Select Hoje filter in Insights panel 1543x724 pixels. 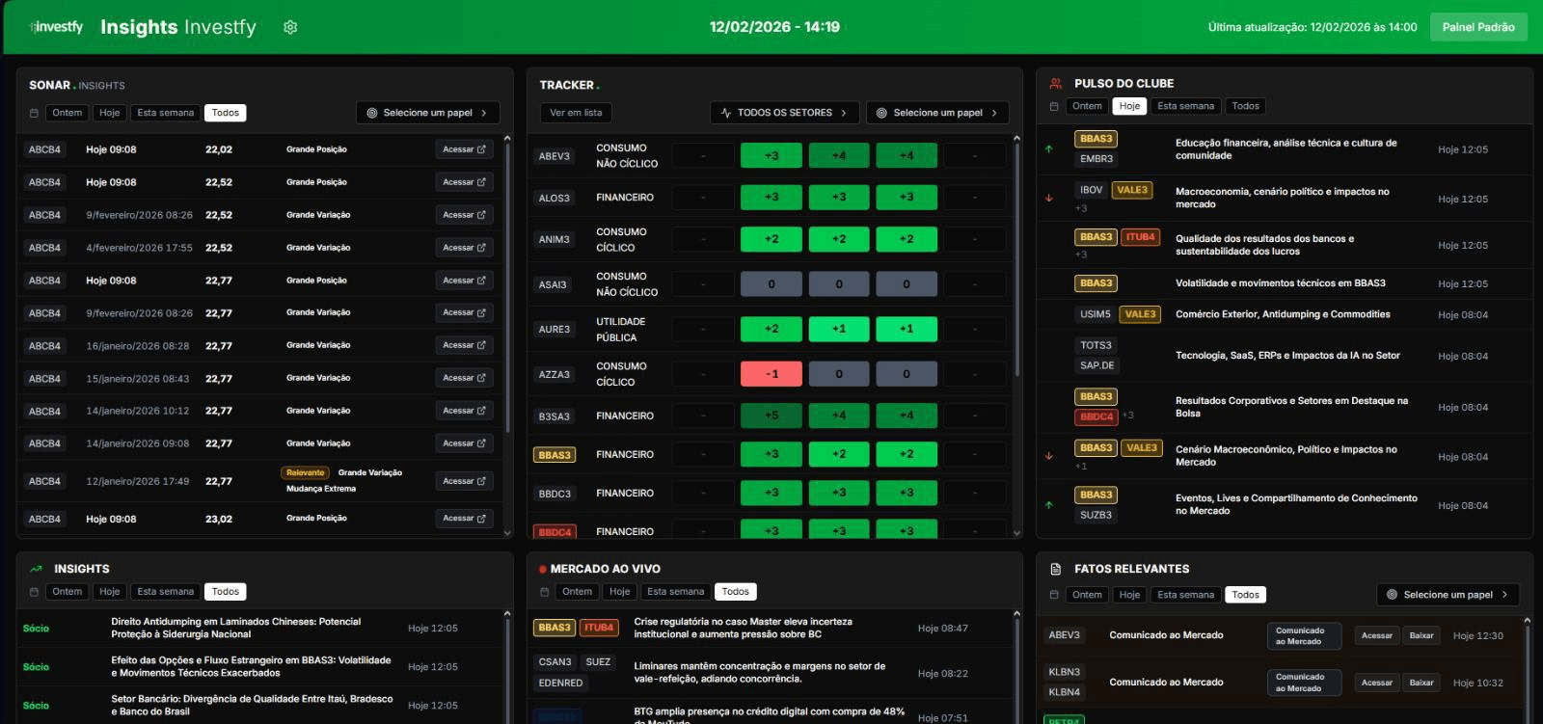pyautogui.click(x=110, y=592)
